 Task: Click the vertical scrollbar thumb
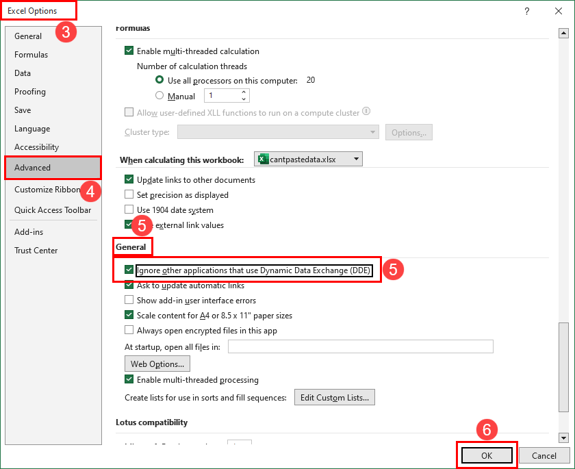(x=563, y=367)
